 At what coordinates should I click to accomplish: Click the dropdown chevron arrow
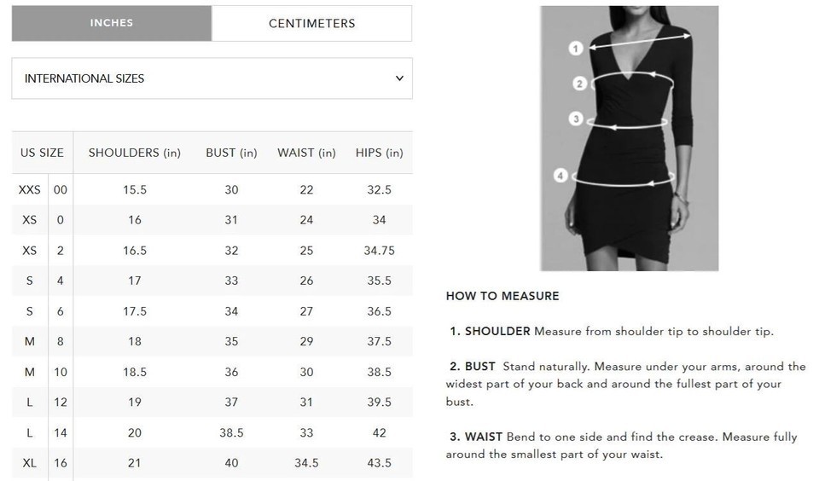pos(399,78)
